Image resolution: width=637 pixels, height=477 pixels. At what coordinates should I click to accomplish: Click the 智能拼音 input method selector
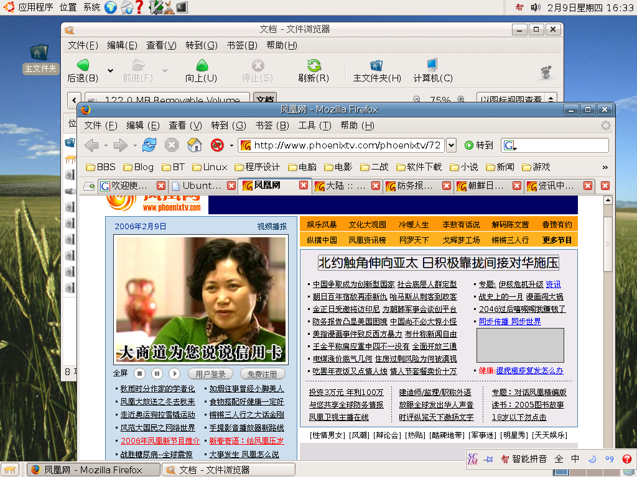click(x=524, y=459)
